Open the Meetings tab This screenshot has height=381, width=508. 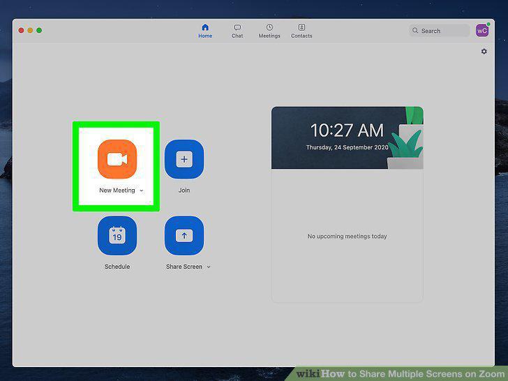click(269, 31)
